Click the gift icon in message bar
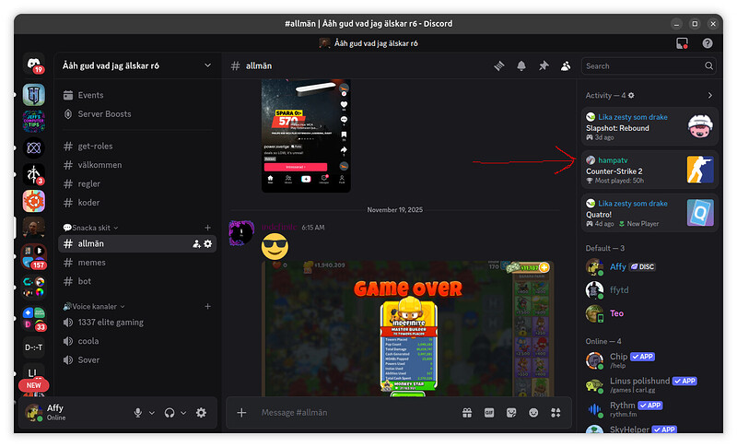The image size is (737, 447). coord(467,413)
